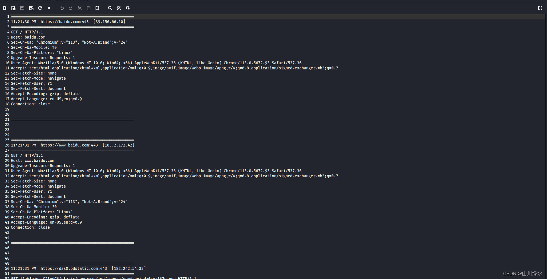Reload the current document
This screenshot has height=279, width=547.
coord(40,8)
